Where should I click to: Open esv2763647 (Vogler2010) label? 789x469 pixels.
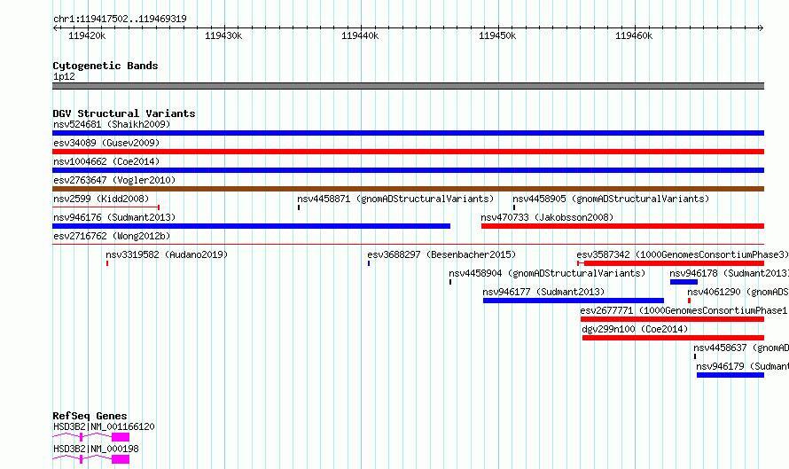(114, 180)
